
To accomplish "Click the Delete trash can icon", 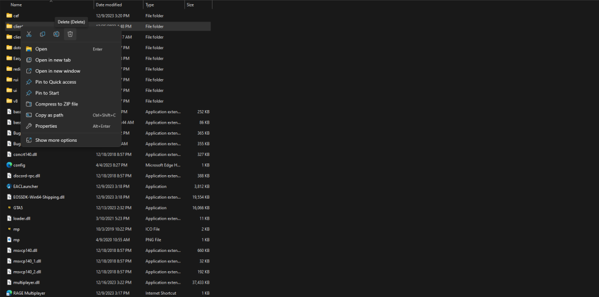I will point(70,35).
